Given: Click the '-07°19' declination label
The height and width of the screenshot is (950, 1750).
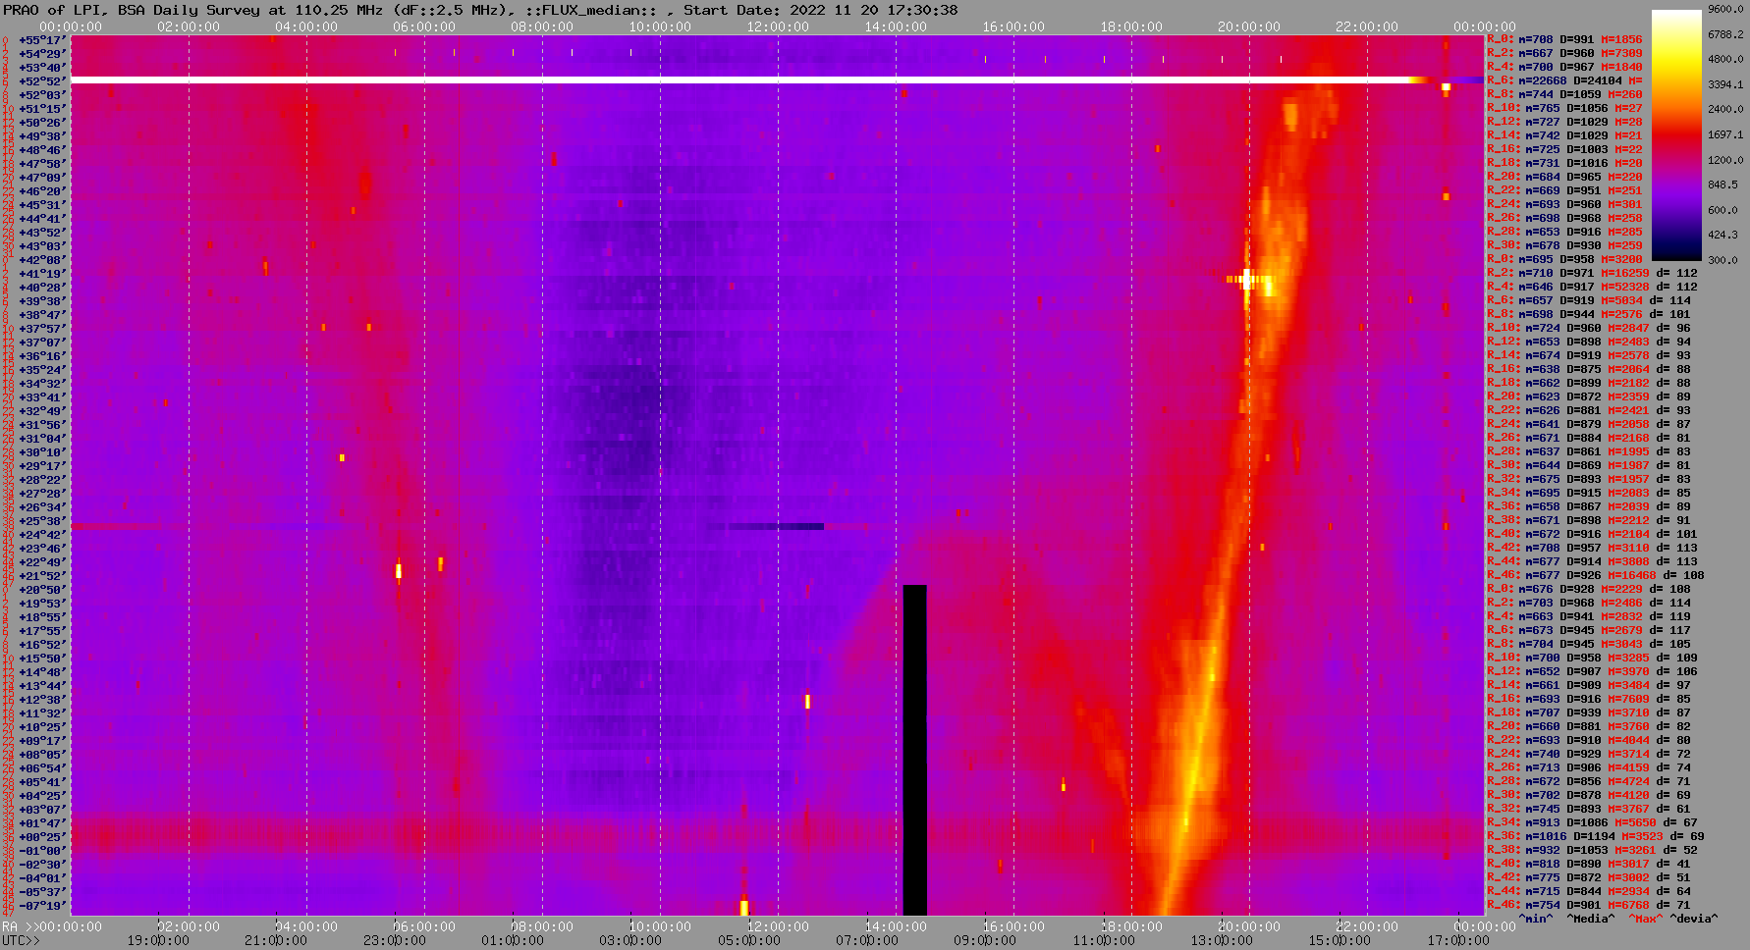Looking at the screenshot, I should [42, 905].
